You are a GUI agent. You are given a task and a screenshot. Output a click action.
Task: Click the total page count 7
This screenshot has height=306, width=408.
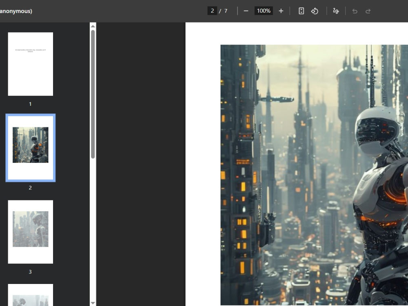click(x=226, y=11)
